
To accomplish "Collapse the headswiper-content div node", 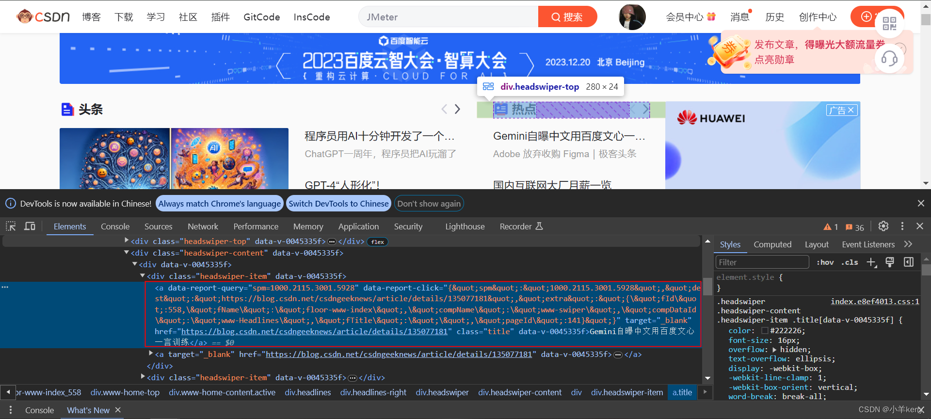I will (127, 252).
